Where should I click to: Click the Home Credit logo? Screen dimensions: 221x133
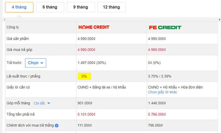tap(94, 27)
